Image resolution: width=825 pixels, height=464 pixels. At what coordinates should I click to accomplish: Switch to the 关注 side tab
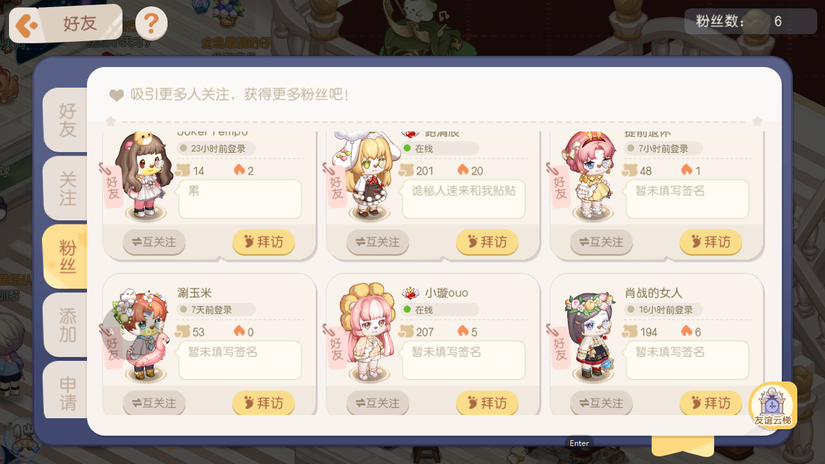tap(67, 188)
